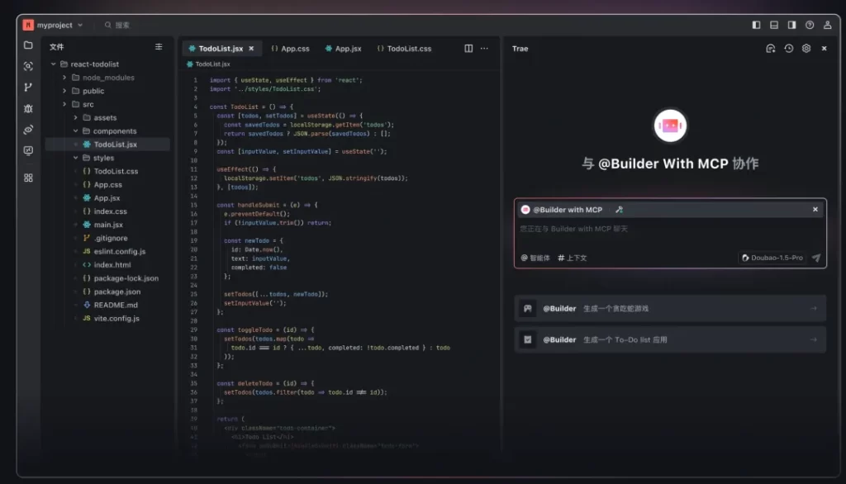
Task: Click the @智能体 agent selector in chat input
Action: pyautogui.click(x=536, y=258)
